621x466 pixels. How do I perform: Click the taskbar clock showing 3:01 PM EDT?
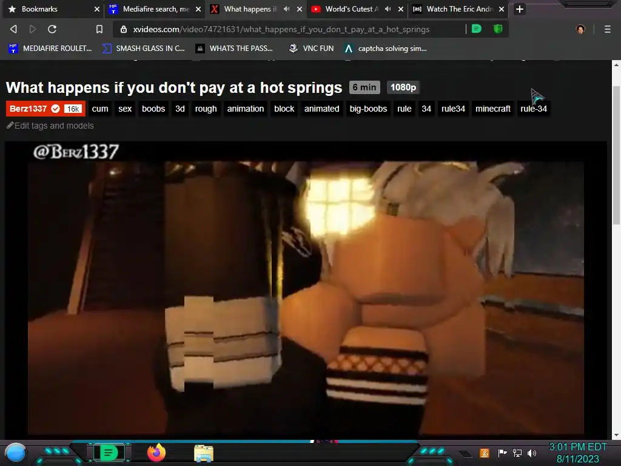tap(577, 453)
